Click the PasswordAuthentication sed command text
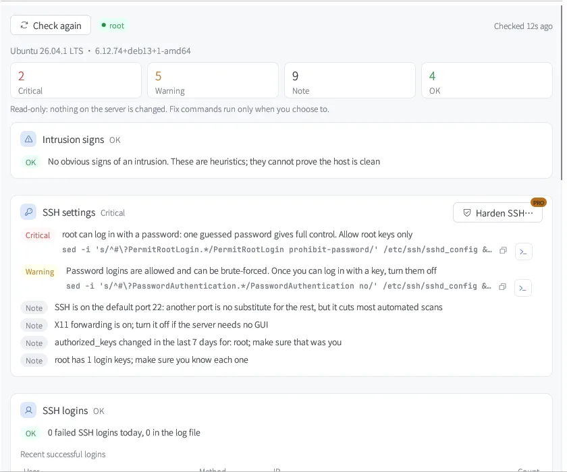Image resolution: width=567 pixels, height=472 pixels. click(x=278, y=287)
